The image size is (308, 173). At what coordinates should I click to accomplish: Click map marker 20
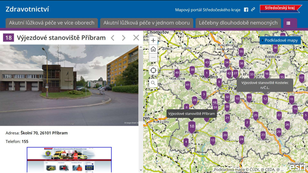(x=225, y=135)
